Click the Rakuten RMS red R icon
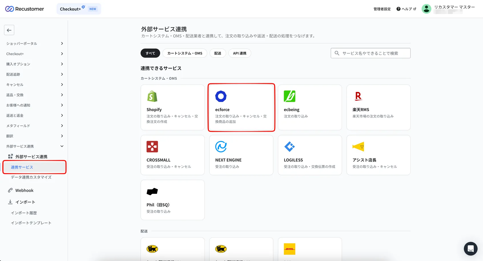Viewport: 483px width, 261px height. point(358,96)
